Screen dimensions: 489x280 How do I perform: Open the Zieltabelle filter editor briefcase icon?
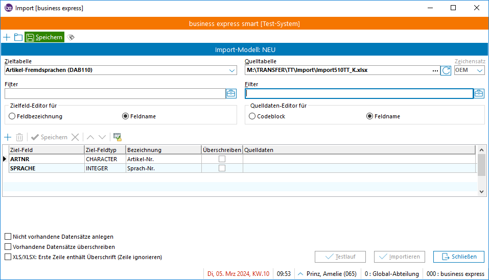click(231, 93)
